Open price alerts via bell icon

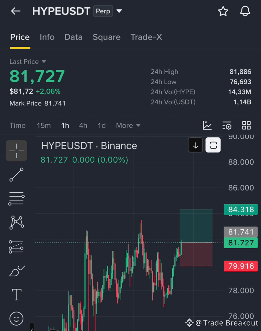point(245,11)
